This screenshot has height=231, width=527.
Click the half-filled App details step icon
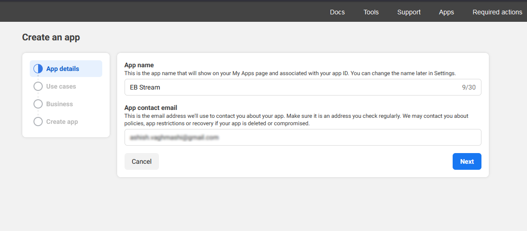(x=38, y=69)
